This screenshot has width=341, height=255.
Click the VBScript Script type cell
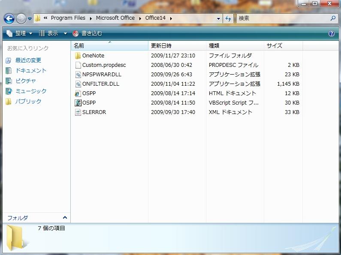pos(234,103)
